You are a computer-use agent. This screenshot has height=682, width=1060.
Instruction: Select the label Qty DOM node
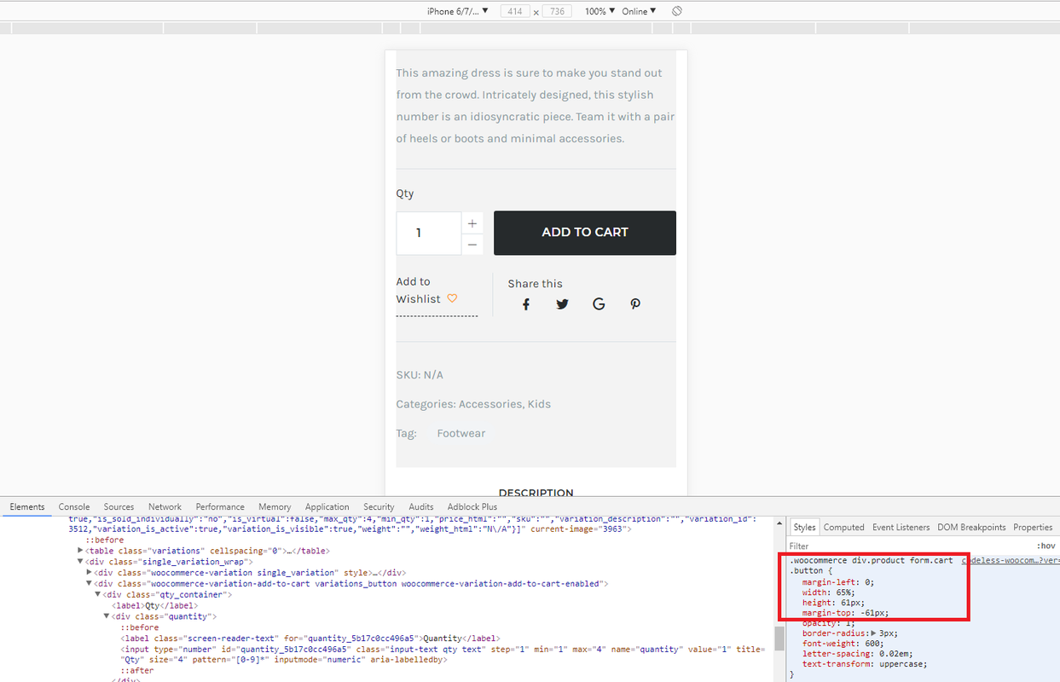coord(155,605)
